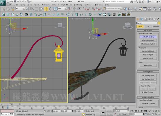
Task: Click the Edit Working Pivot button
Action: [x=148, y=76]
